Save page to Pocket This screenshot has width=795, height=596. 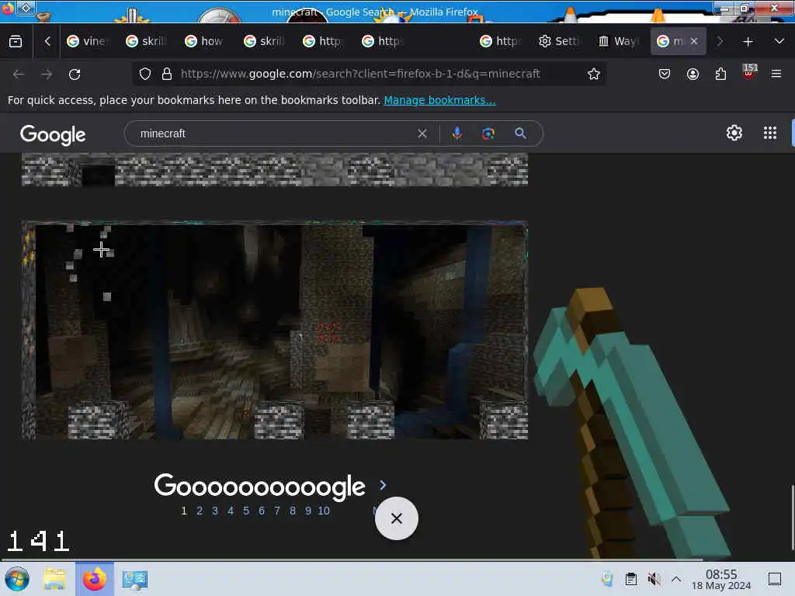click(665, 74)
